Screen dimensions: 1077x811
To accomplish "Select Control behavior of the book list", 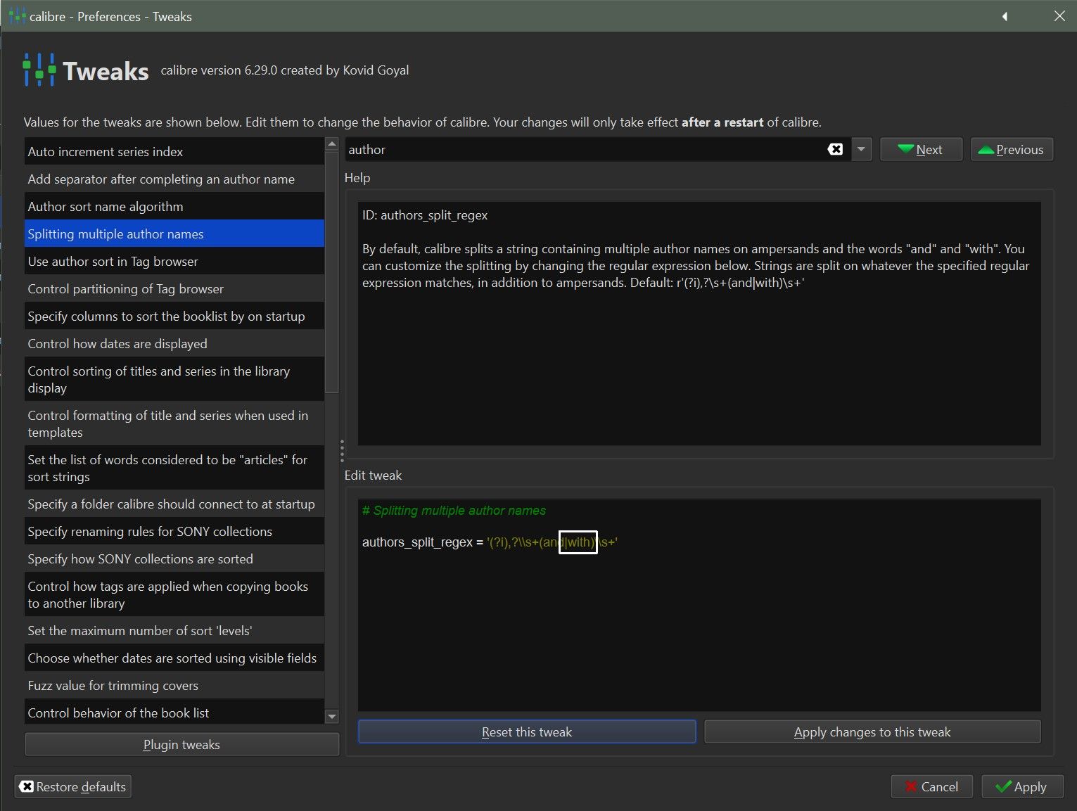I will (x=174, y=712).
